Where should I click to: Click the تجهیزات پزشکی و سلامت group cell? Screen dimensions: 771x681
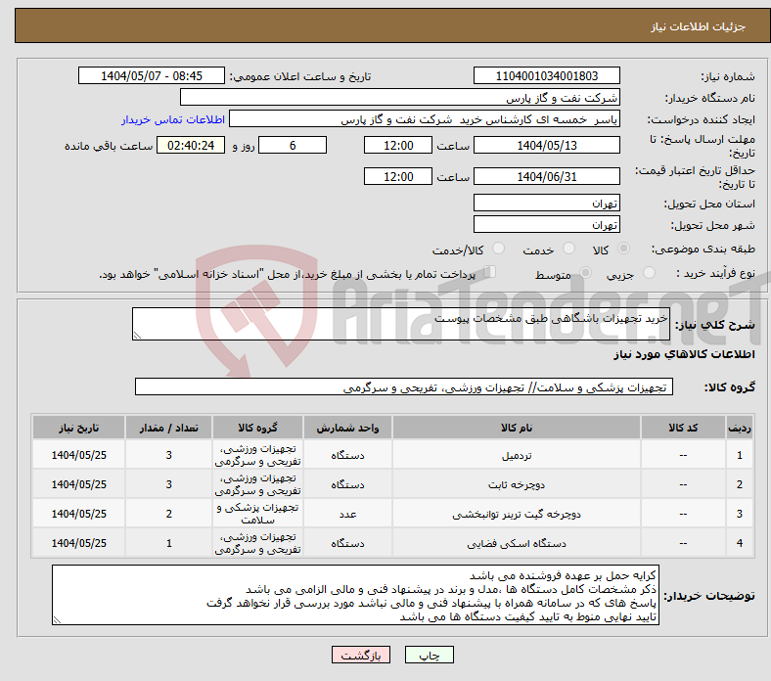[257, 514]
